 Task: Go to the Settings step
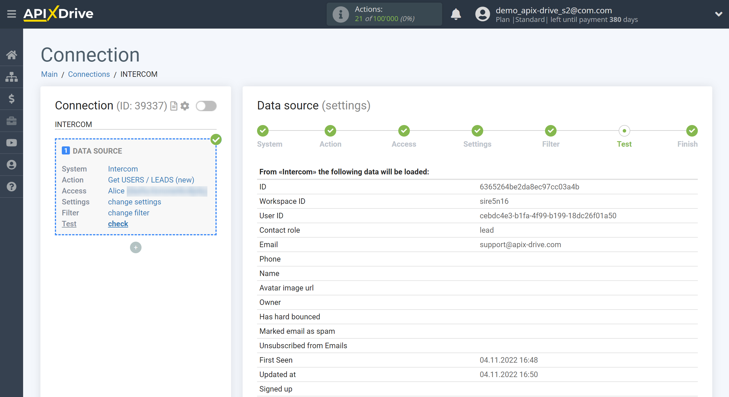pos(477,131)
